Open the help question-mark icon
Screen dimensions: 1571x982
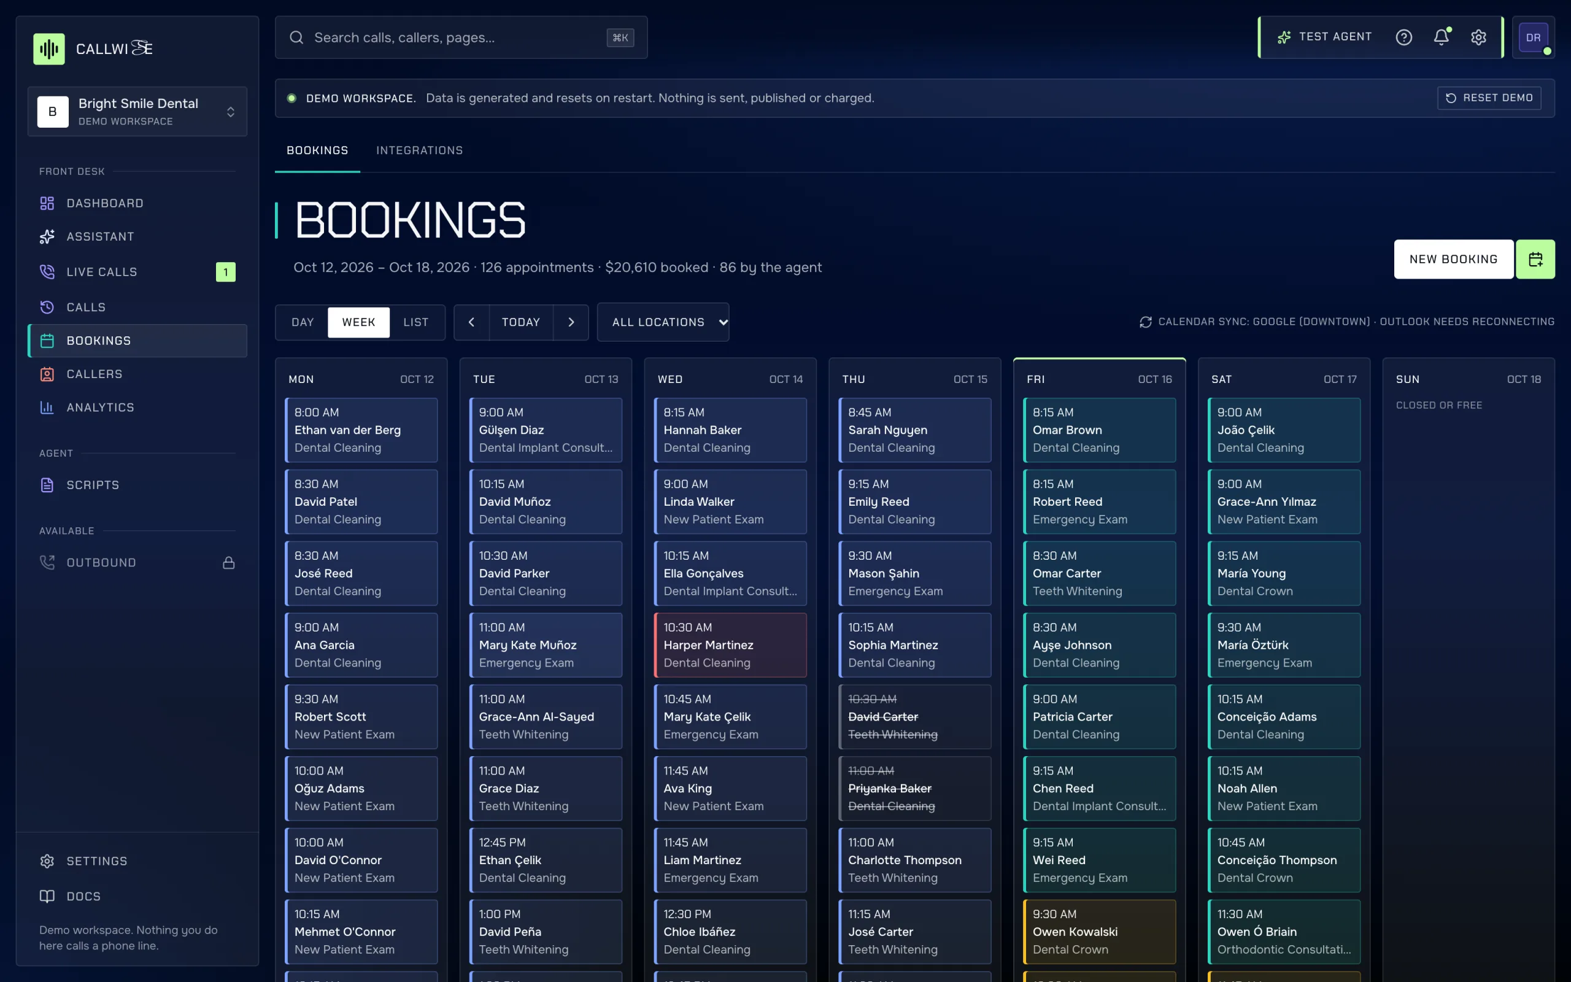1403,37
